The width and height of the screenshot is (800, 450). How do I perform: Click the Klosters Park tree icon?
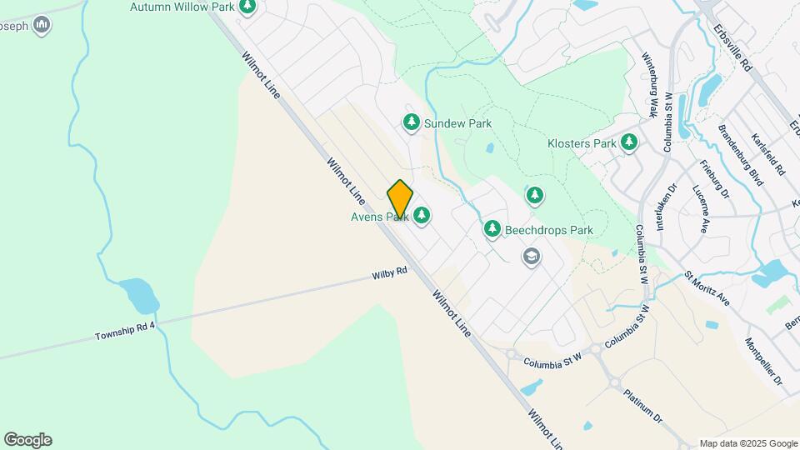tap(628, 142)
